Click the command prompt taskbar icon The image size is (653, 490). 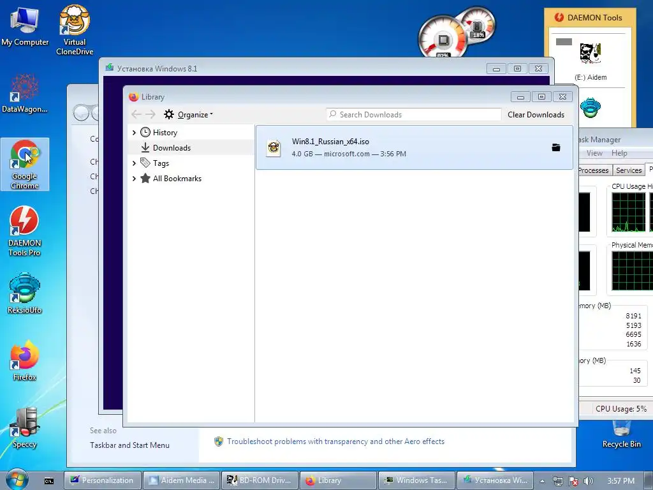click(48, 481)
